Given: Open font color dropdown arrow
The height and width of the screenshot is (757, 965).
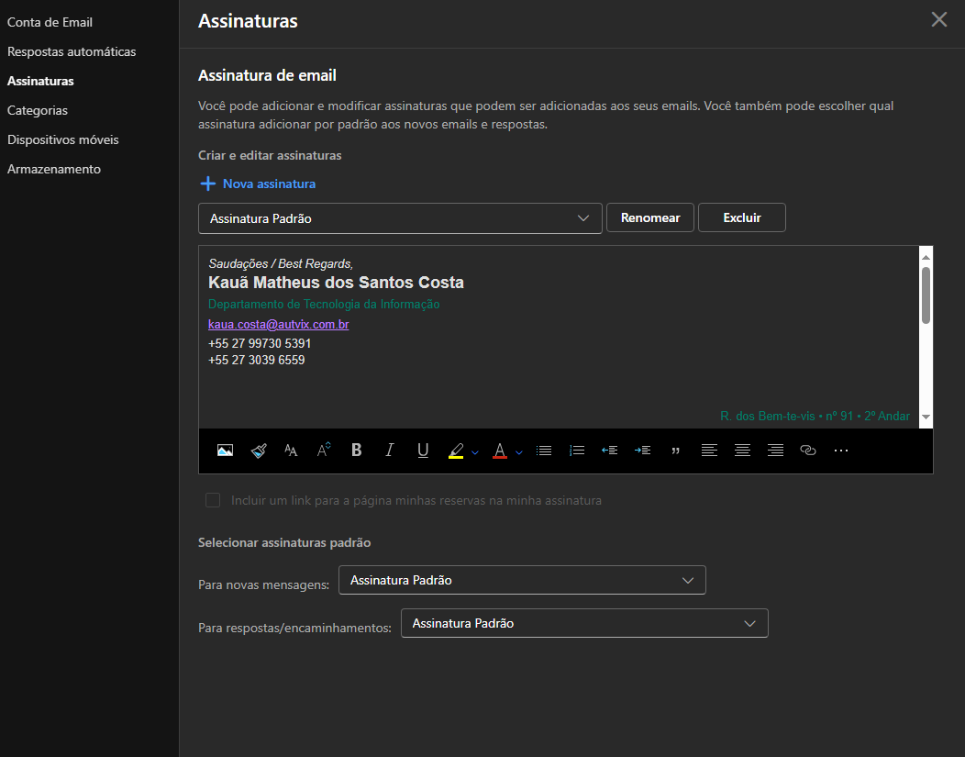Looking at the screenshot, I should click(x=519, y=452).
